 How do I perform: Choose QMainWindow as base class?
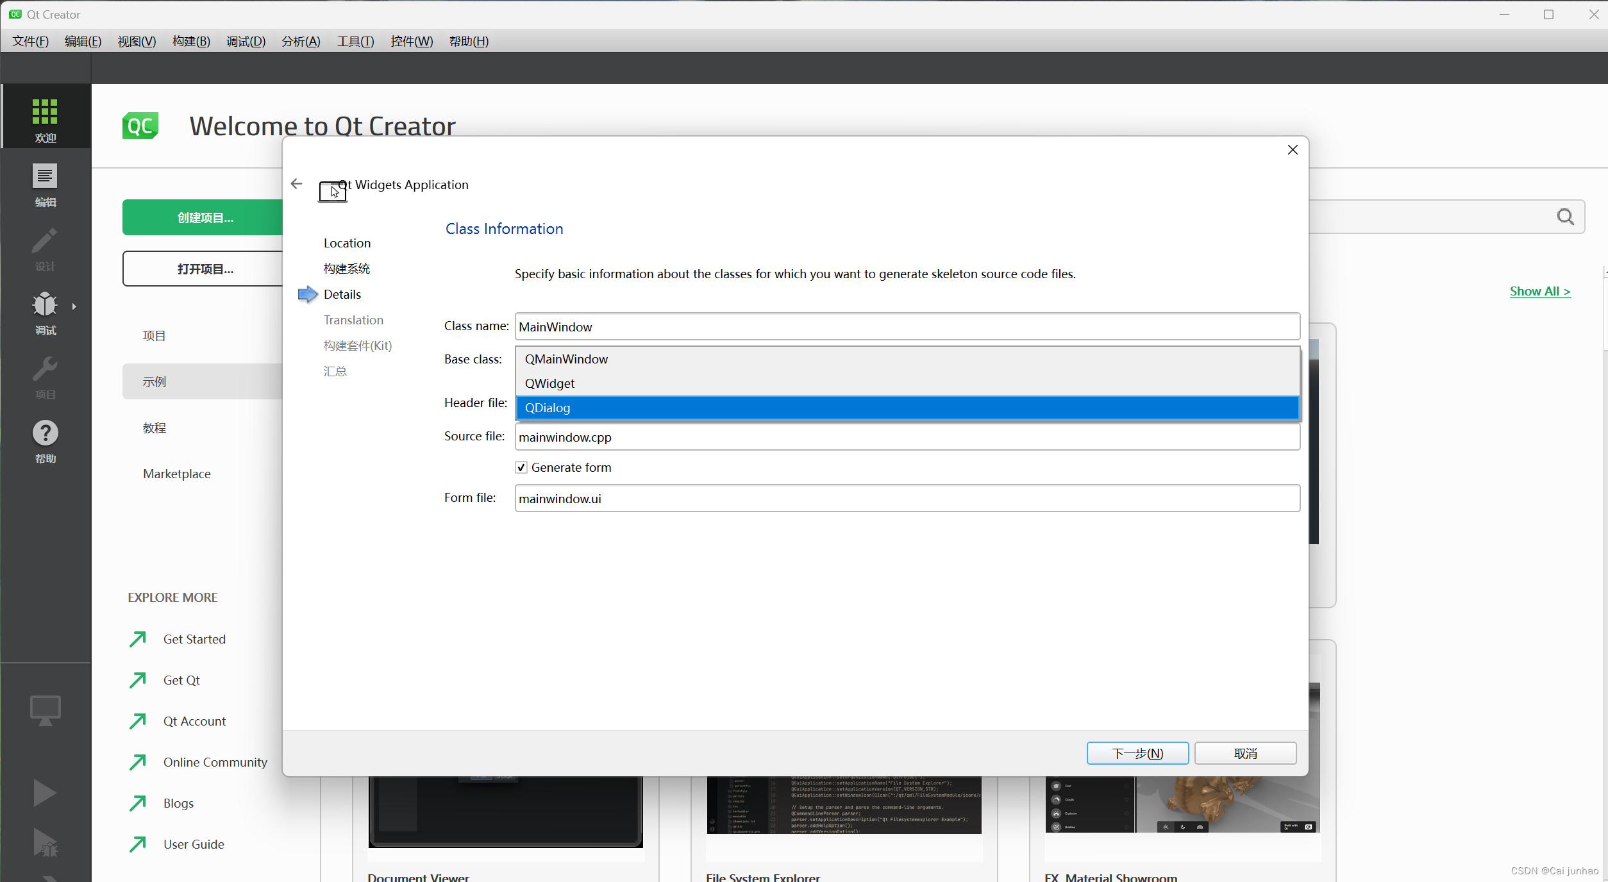coord(907,359)
